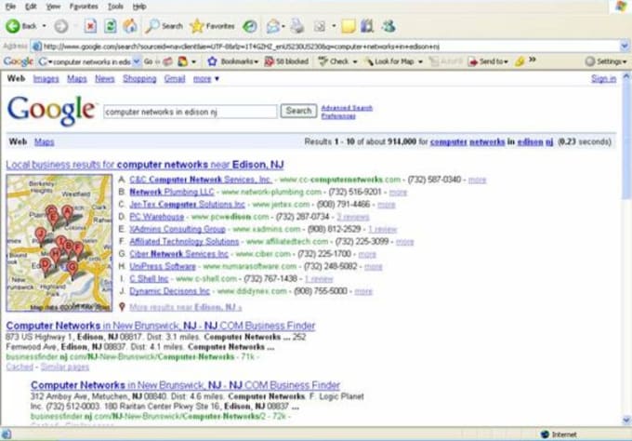Click the Edit page icon

tap(320, 27)
